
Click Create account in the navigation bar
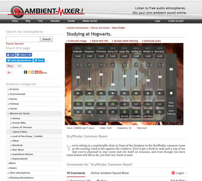(x=176, y=21)
